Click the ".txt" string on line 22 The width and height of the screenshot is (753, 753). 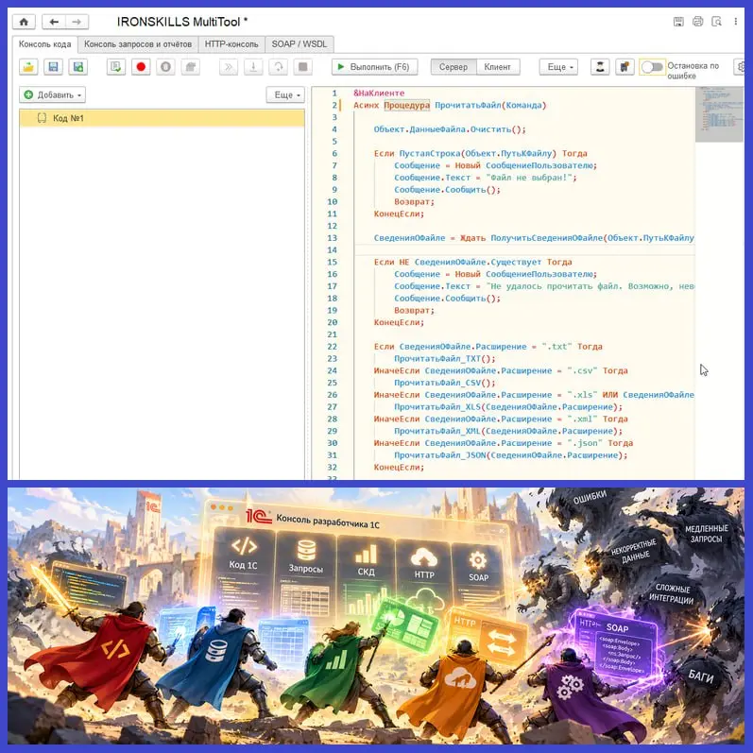point(556,347)
